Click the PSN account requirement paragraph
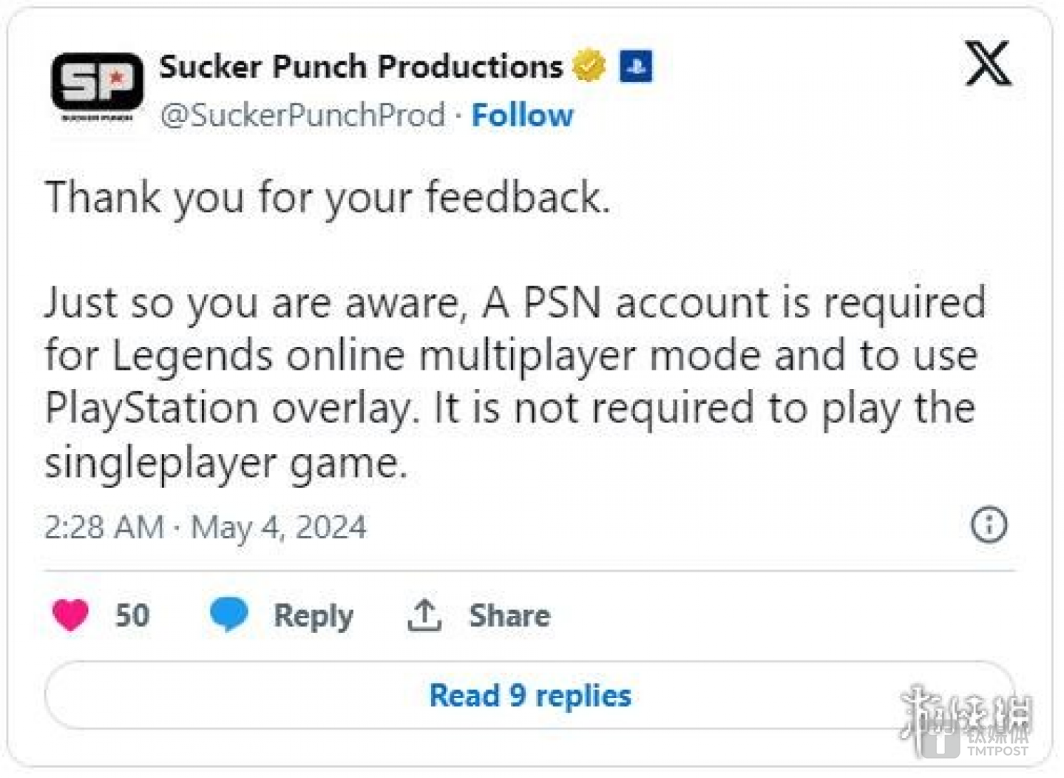Viewport: 1064px width, 778px height. click(x=515, y=382)
